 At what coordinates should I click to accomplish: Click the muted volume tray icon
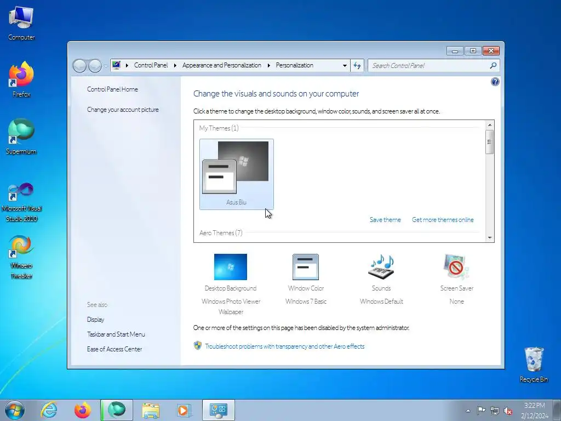pos(507,411)
